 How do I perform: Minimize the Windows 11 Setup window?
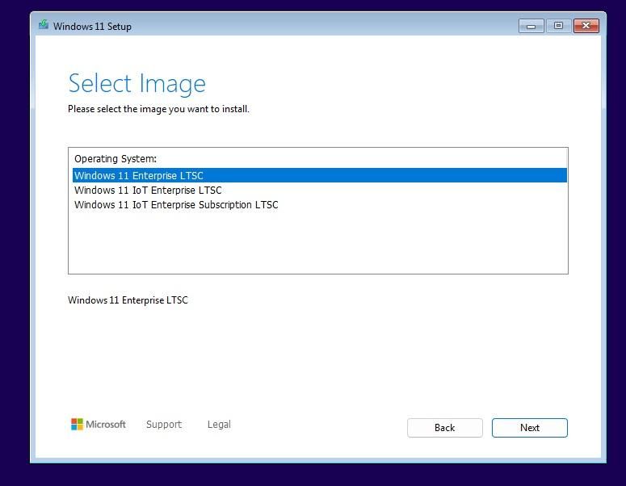coord(531,26)
